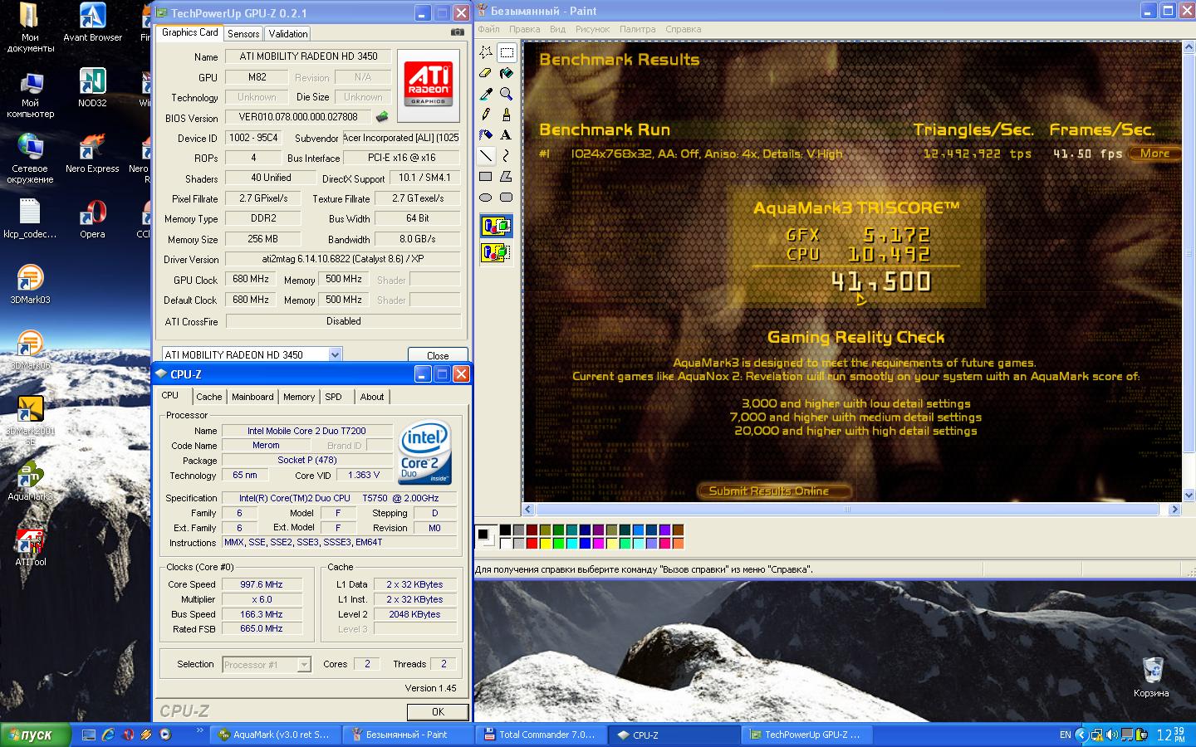
Task: Open ATITool desktop shortcut
Action: tap(30, 546)
